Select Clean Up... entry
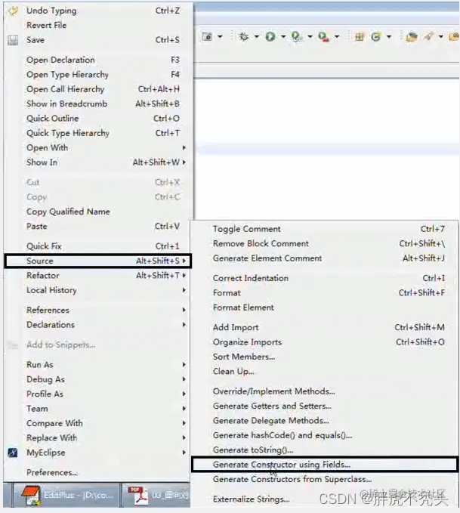Screen dimensions: 460x513 (325, 372)
